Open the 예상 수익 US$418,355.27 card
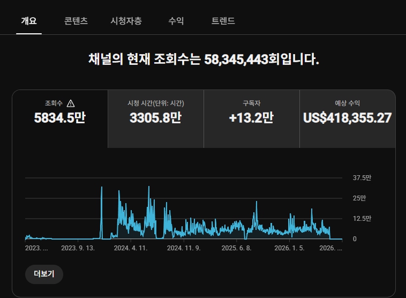Viewport: 406px width, 298px height. point(348,119)
